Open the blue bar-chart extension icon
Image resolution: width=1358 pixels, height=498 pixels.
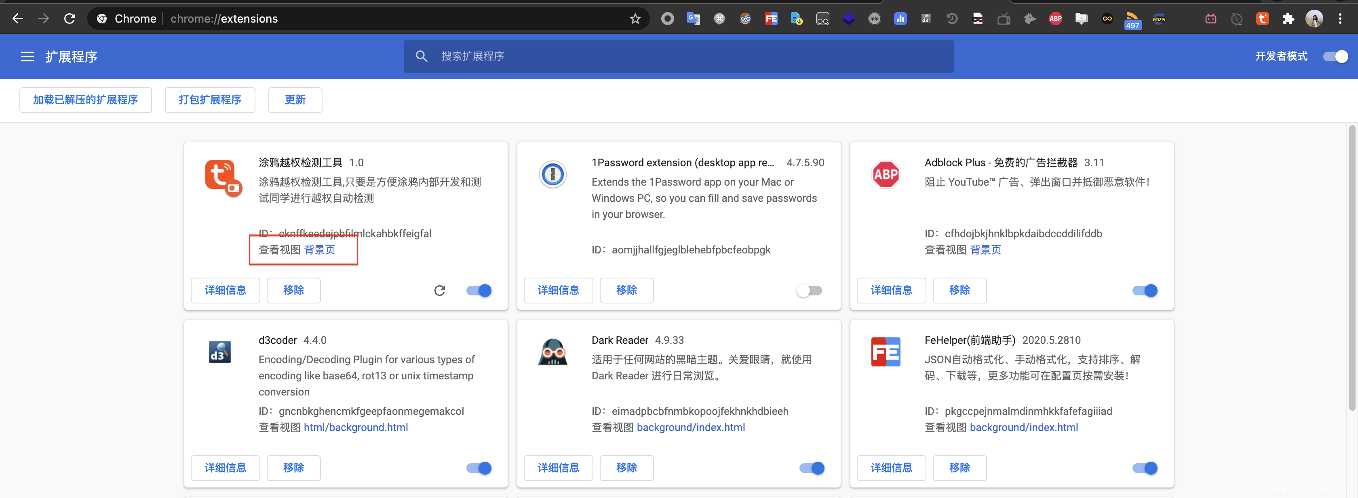click(900, 19)
